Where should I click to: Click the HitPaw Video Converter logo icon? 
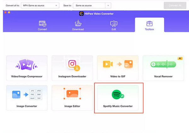tap(81, 14)
